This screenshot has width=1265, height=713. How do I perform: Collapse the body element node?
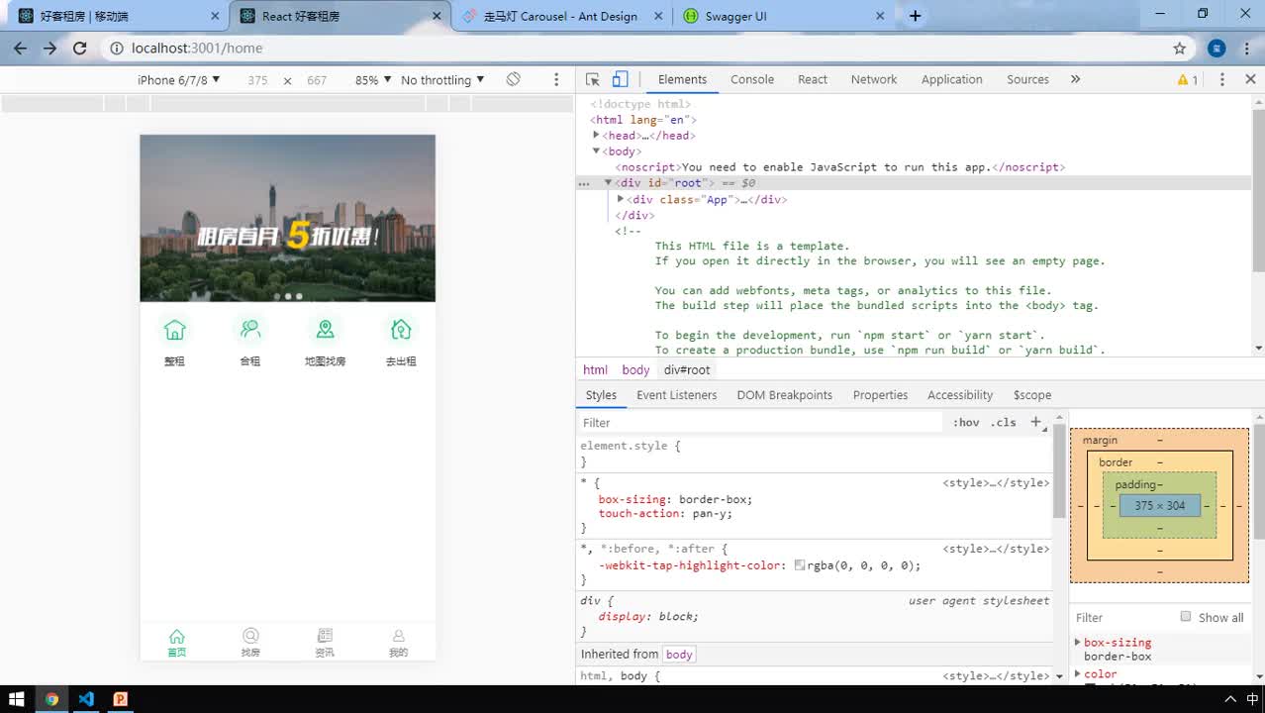(x=597, y=152)
